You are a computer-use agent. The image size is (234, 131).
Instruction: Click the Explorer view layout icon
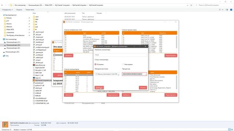220,10
